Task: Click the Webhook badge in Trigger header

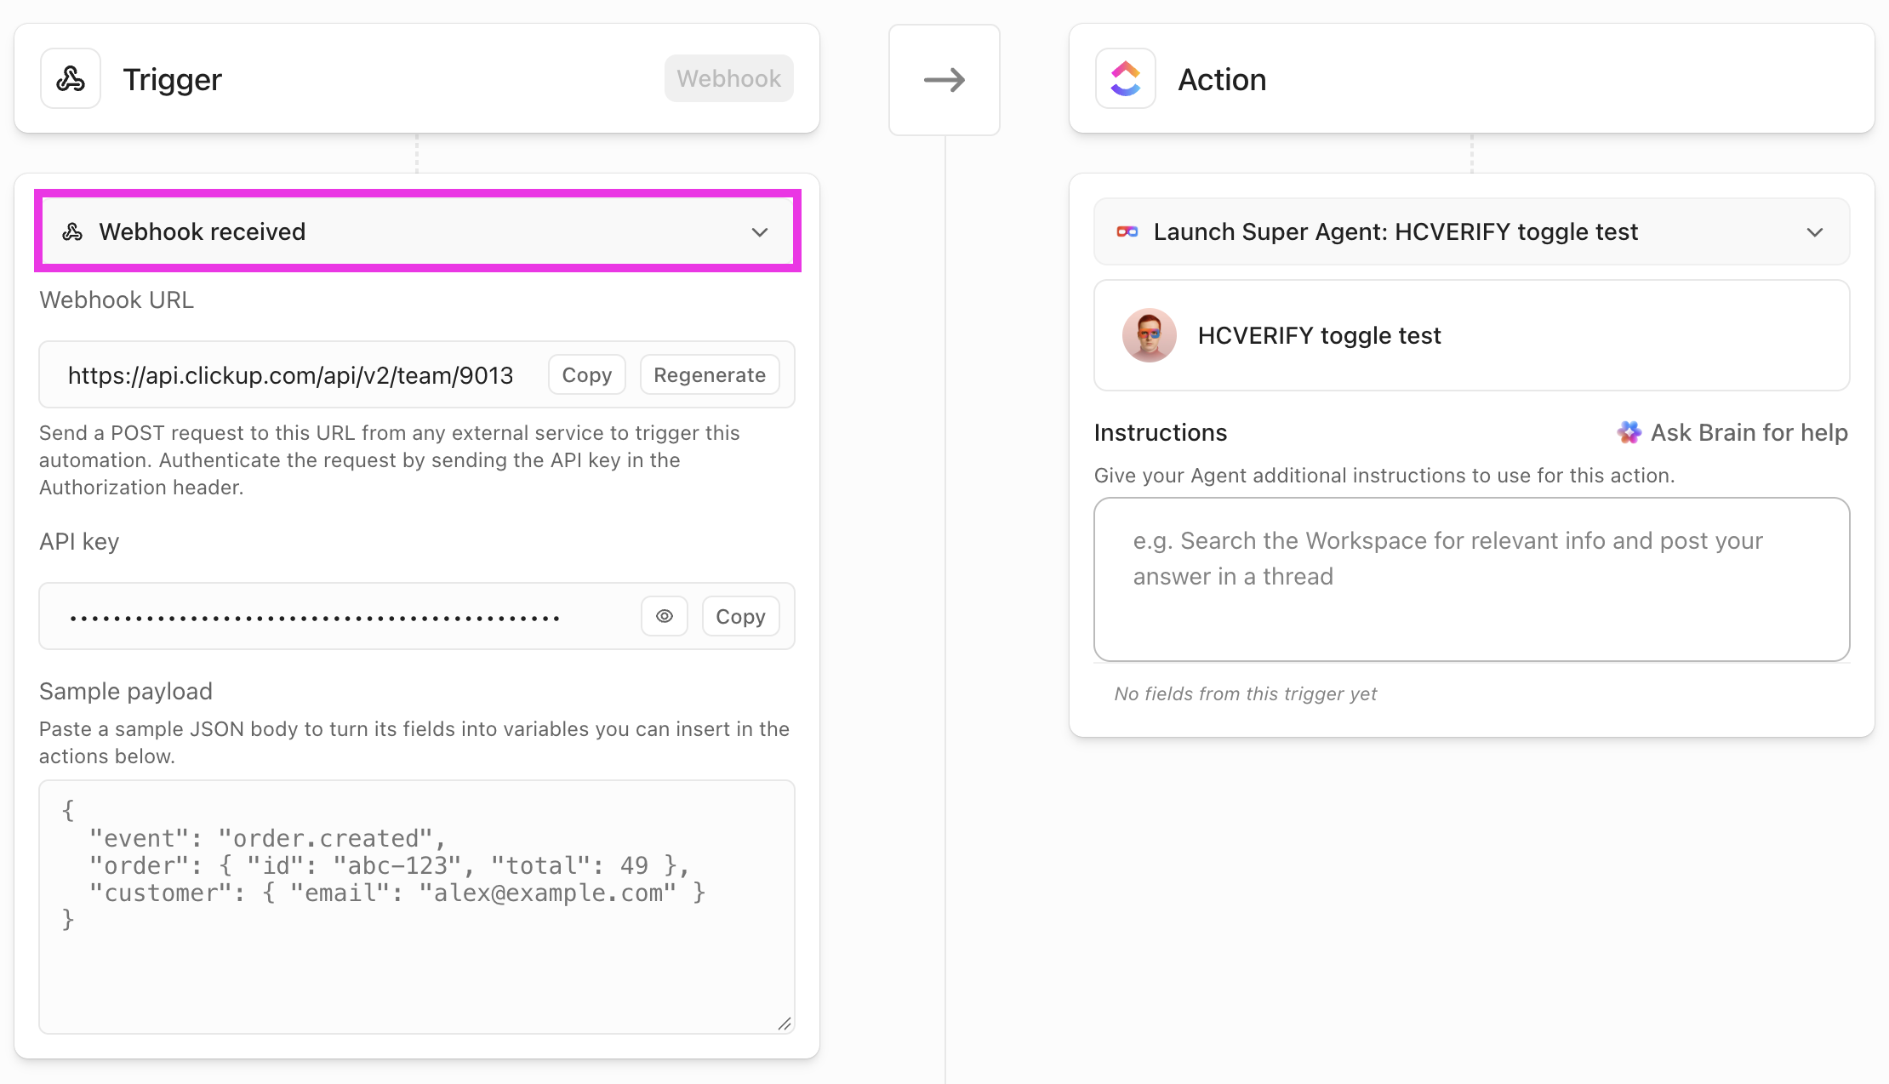Action: point(729,78)
